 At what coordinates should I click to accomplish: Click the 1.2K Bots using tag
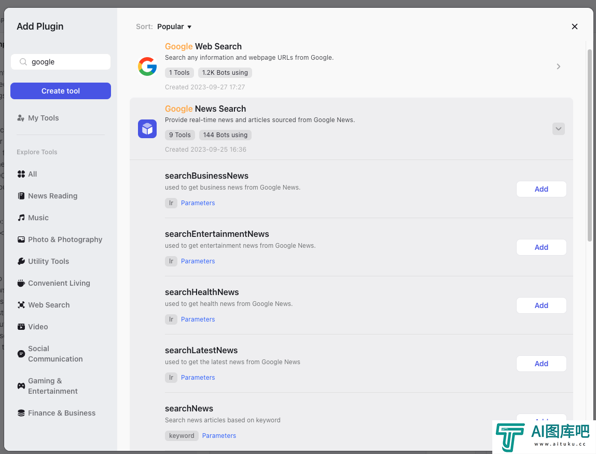click(225, 73)
